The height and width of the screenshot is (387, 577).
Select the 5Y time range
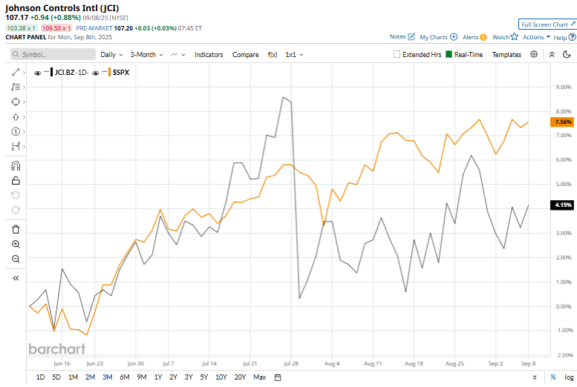point(204,377)
